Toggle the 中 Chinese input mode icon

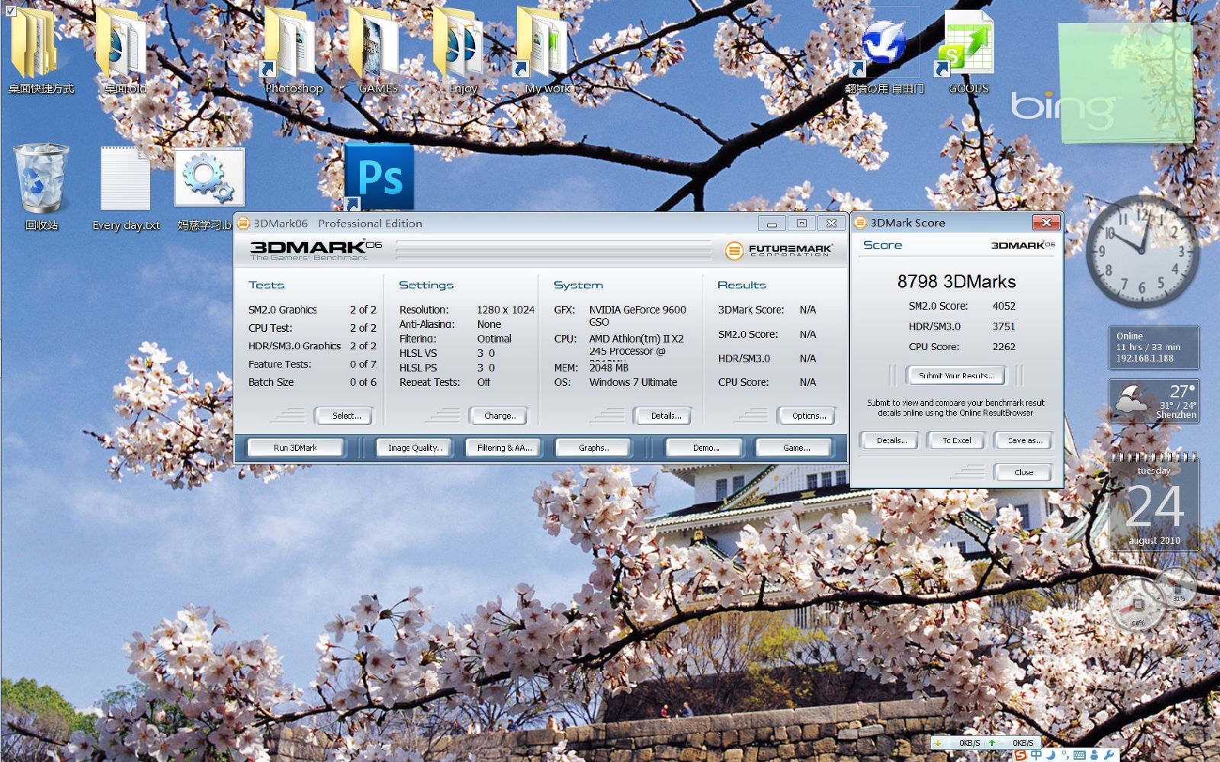pos(1035,755)
